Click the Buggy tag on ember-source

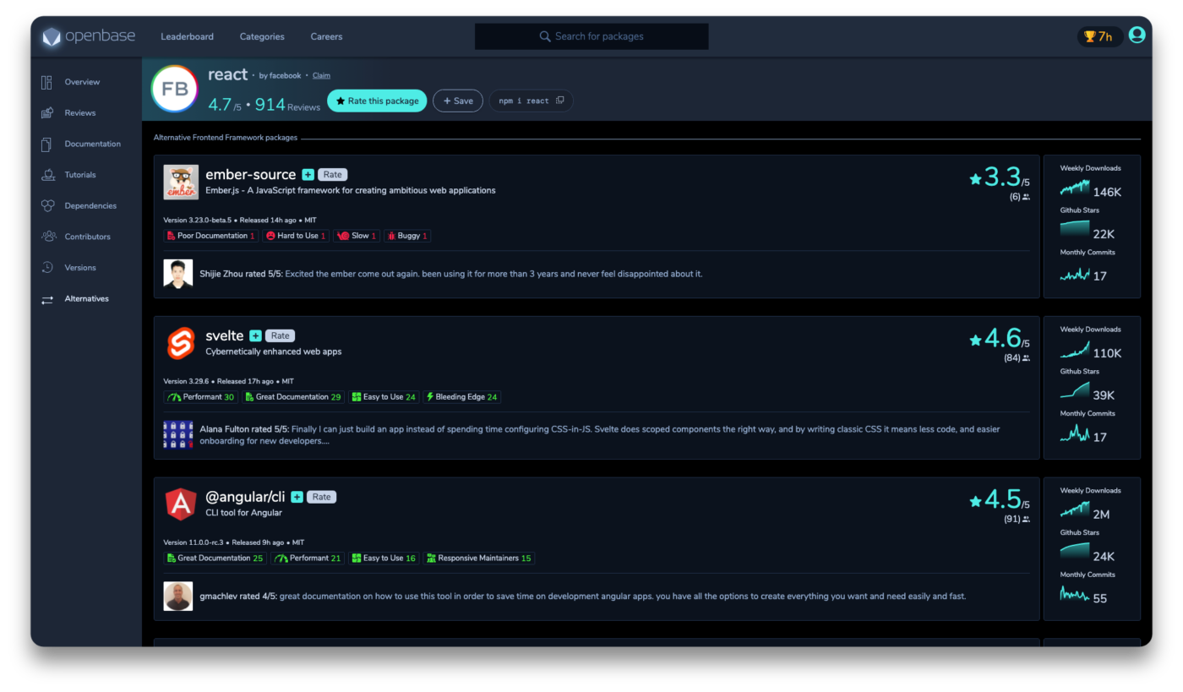pyautogui.click(x=407, y=236)
